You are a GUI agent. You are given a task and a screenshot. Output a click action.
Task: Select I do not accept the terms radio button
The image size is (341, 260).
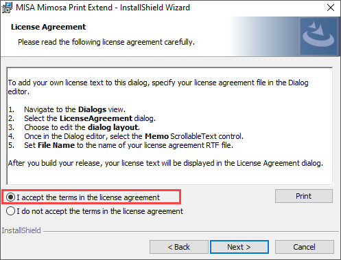11,211
